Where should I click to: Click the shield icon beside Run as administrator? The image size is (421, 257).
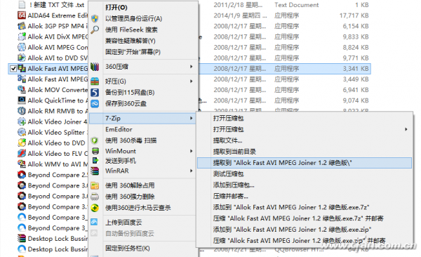point(95,18)
